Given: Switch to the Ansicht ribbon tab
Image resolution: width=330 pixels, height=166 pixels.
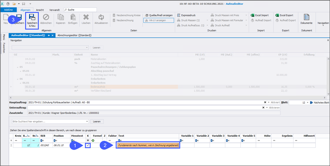Looking at the screenshot, I should point(40,10).
